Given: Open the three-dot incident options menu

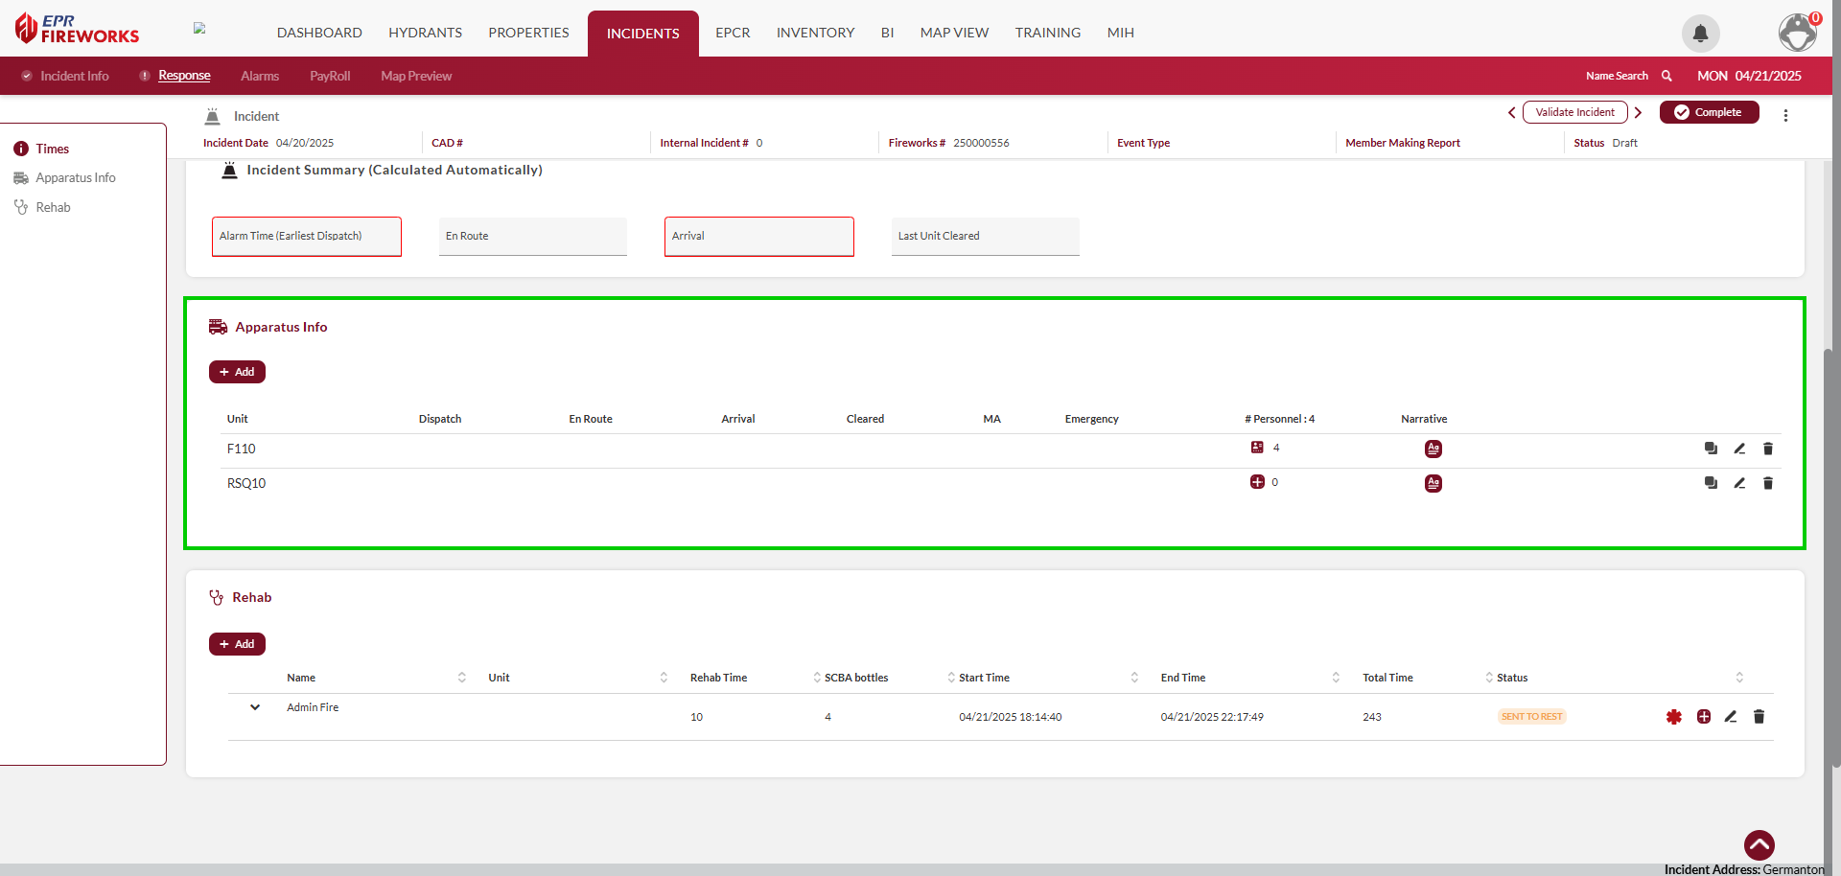Looking at the screenshot, I should point(1784,115).
